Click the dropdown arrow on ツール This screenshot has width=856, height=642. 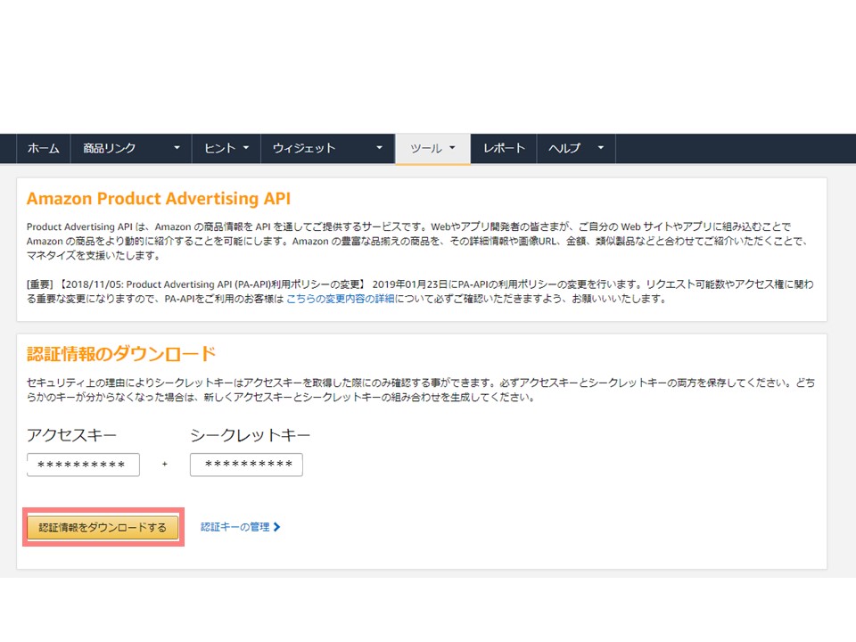(453, 149)
